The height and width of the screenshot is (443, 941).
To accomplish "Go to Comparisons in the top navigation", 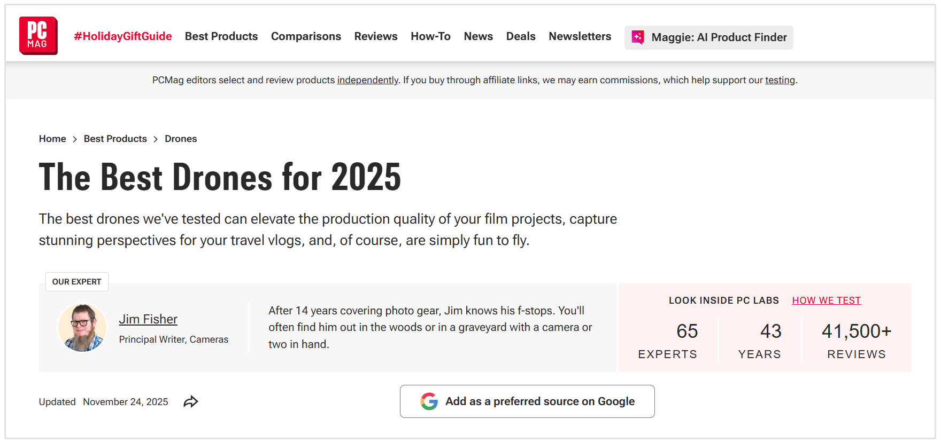I will pos(306,36).
